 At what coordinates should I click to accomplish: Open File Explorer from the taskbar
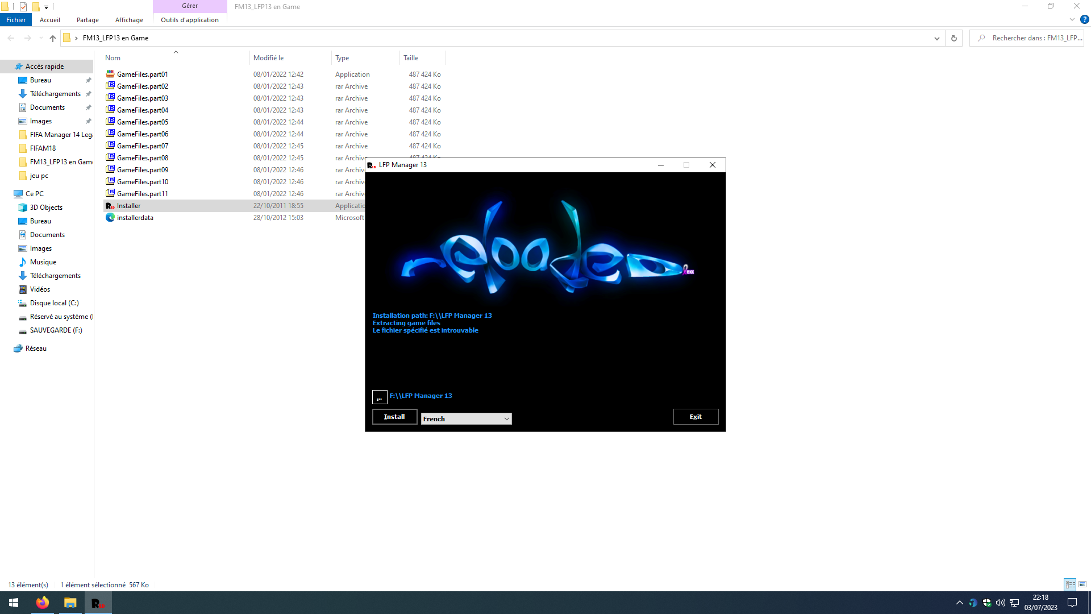coord(70,603)
